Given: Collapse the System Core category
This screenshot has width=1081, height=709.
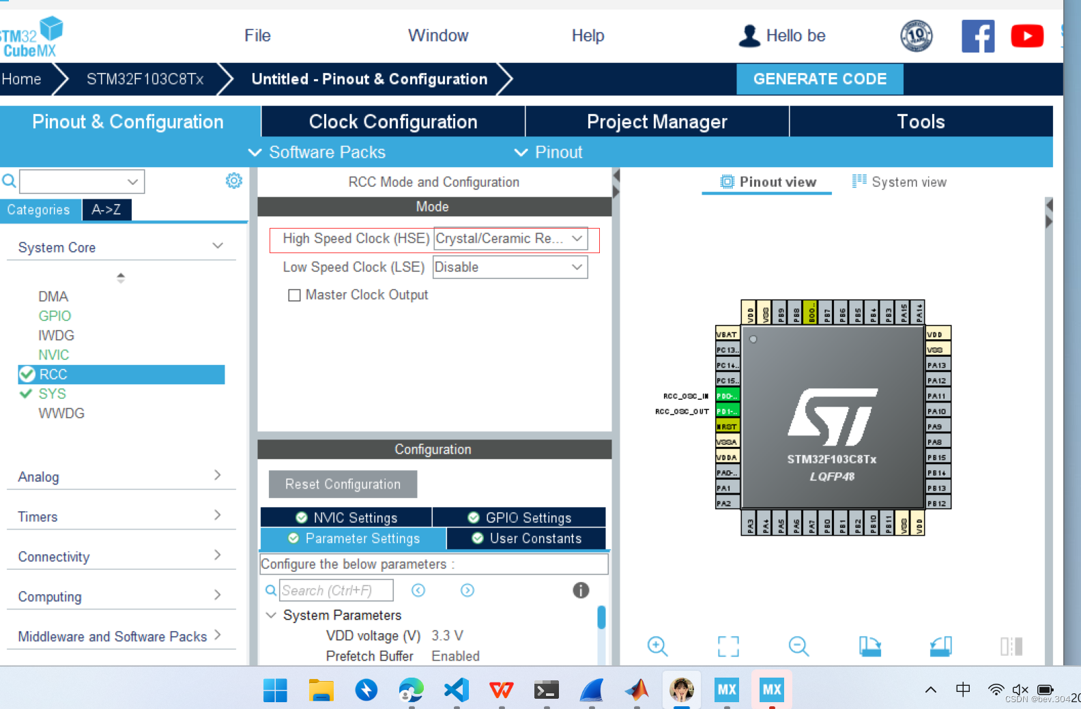Looking at the screenshot, I should point(218,246).
